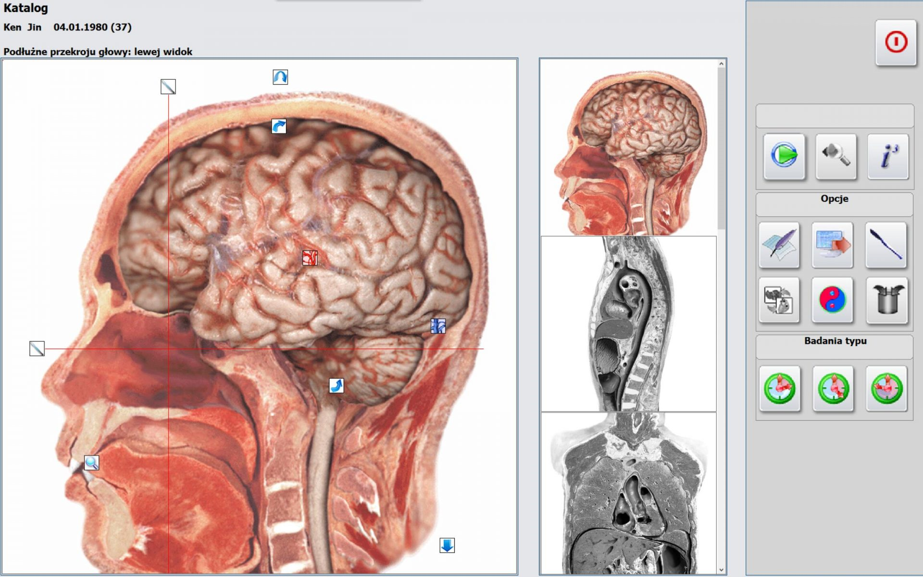Select the scalpel tool button
This screenshot has height=577, width=923.
pos(886,244)
